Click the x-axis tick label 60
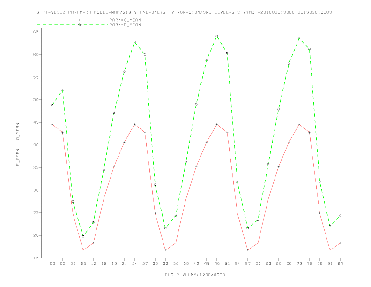This screenshot has width=371, height=287. (258, 264)
